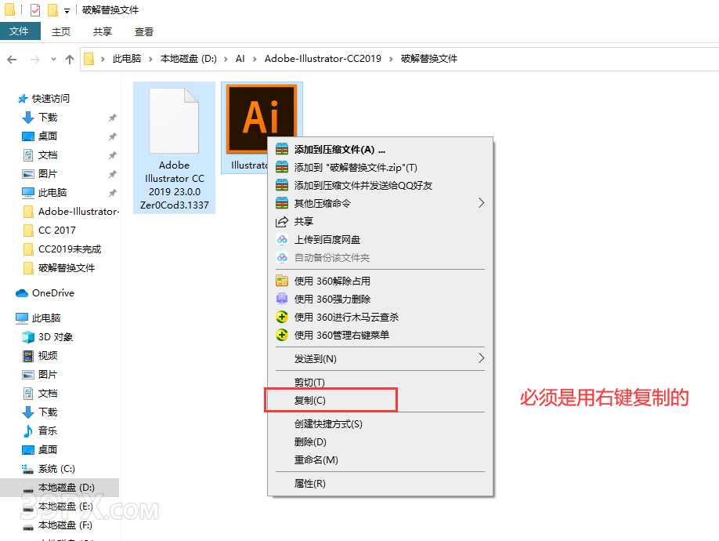Choose 复制(C) from context menu
Screen dimensions: 719x541
point(380,401)
